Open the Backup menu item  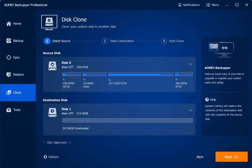(18, 41)
